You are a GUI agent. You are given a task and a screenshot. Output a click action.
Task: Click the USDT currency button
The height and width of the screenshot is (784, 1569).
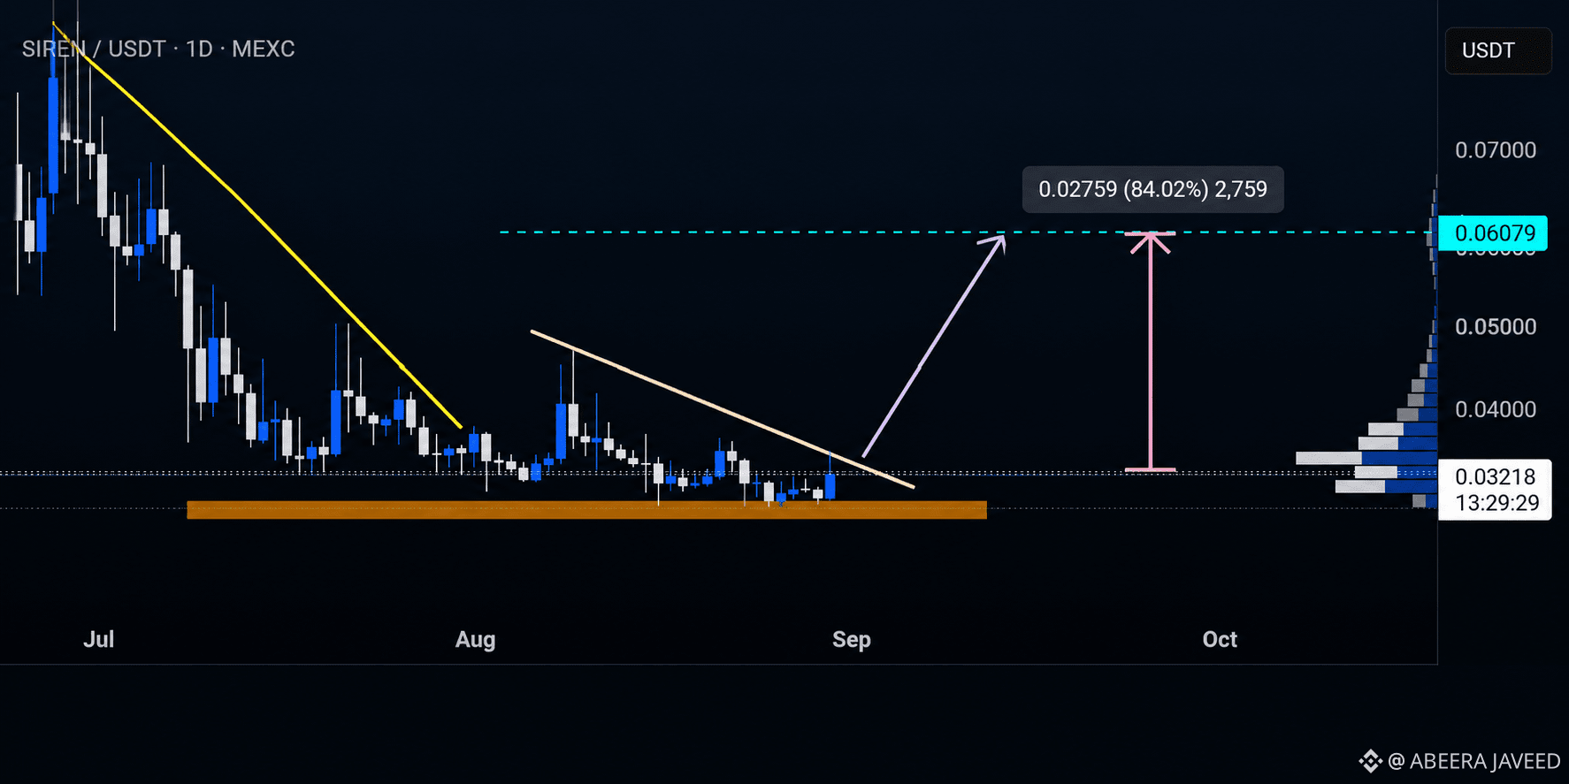point(1497,50)
